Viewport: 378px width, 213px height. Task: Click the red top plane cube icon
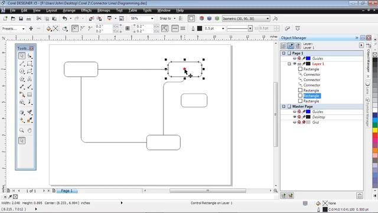pyautogui.click(x=202, y=18)
